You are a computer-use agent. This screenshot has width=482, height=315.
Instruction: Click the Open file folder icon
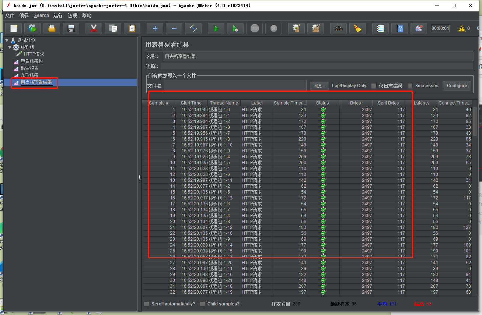click(52, 28)
